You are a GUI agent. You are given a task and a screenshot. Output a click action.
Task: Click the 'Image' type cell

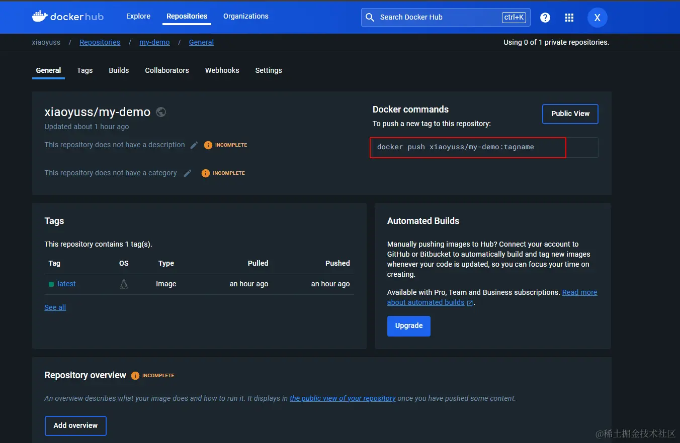point(166,284)
